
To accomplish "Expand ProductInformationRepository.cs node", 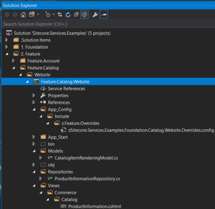I will click(40, 178).
